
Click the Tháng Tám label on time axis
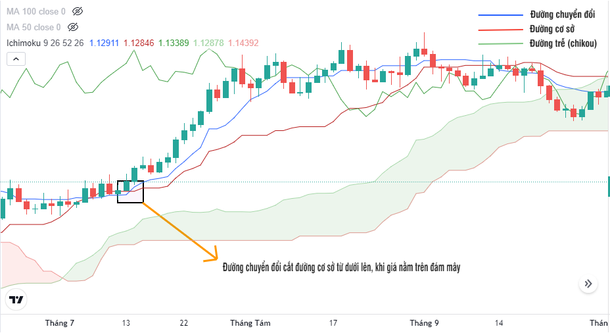pos(250,323)
